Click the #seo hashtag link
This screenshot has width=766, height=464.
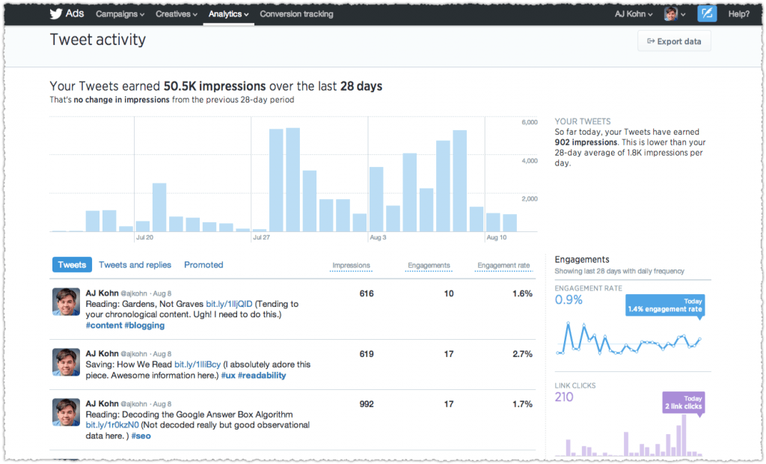141,436
